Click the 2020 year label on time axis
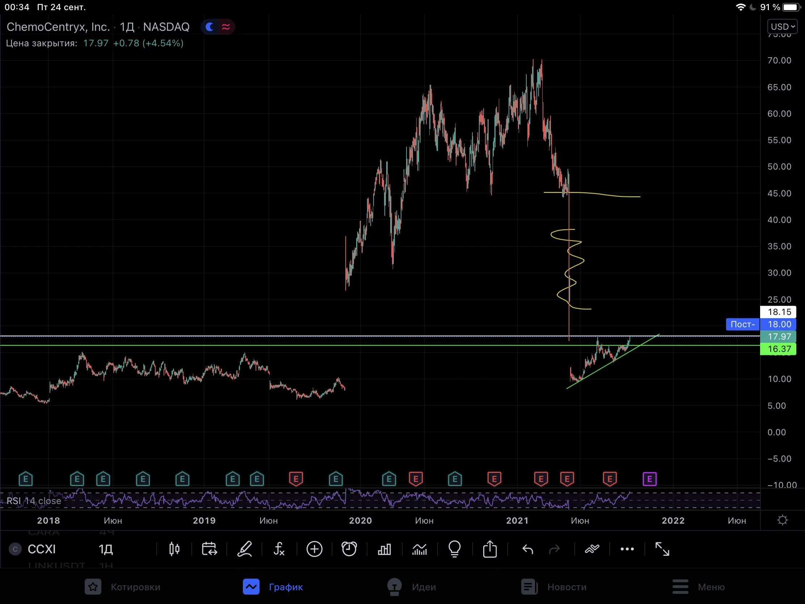This screenshot has height=604, width=805. 360,521
